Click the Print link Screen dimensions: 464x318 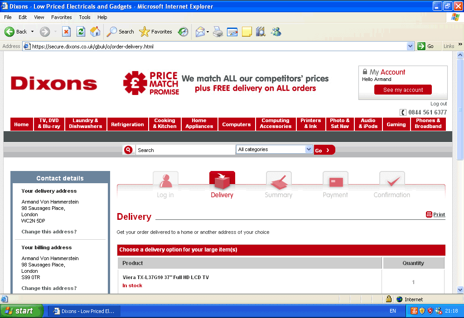[439, 214]
